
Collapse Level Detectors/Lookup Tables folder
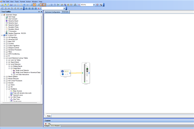pyautogui.click(x=4, y=58)
